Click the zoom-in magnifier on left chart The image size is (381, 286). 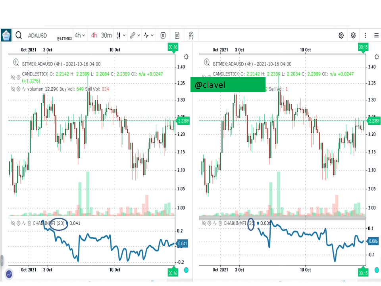click(16, 62)
